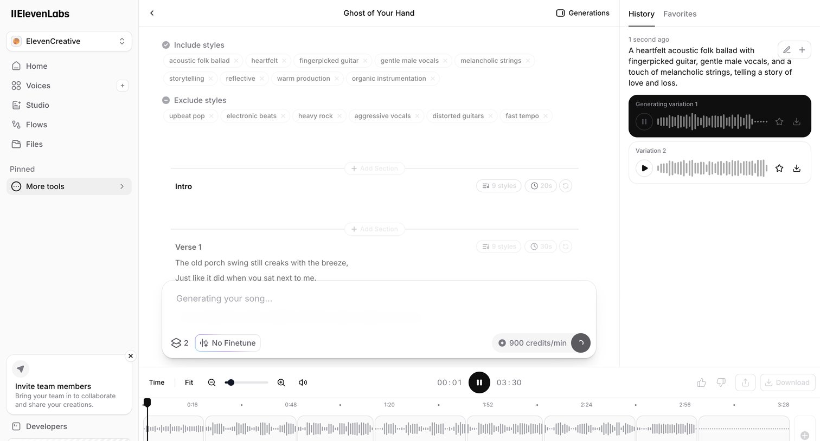Remove the 'melancholic strings' style tag
The height and width of the screenshot is (441, 820).
[528, 61]
